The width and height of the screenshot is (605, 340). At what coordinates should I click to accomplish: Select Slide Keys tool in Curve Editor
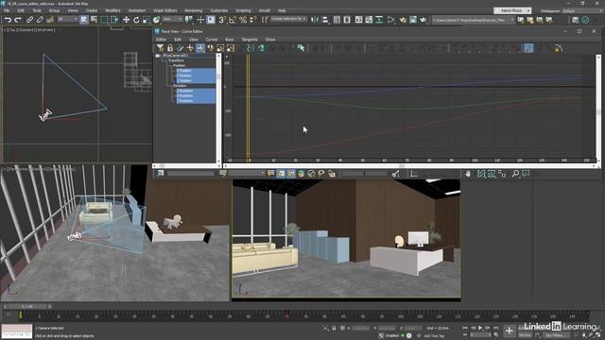click(210, 48)
